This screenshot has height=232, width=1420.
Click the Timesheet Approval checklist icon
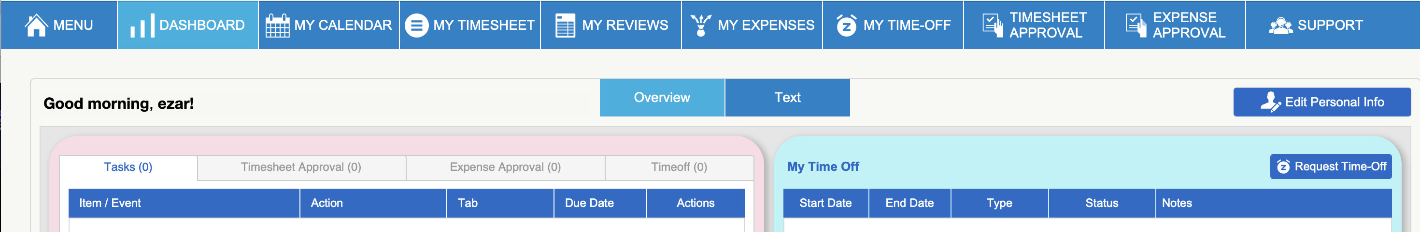[x=993, y=26]
